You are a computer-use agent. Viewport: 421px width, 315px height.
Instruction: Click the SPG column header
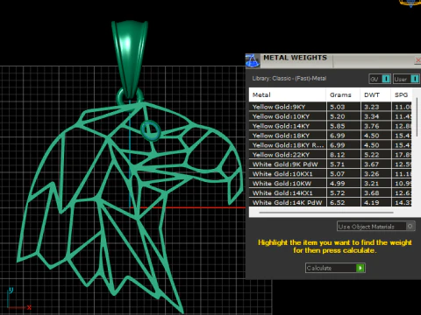pos(401,94)
